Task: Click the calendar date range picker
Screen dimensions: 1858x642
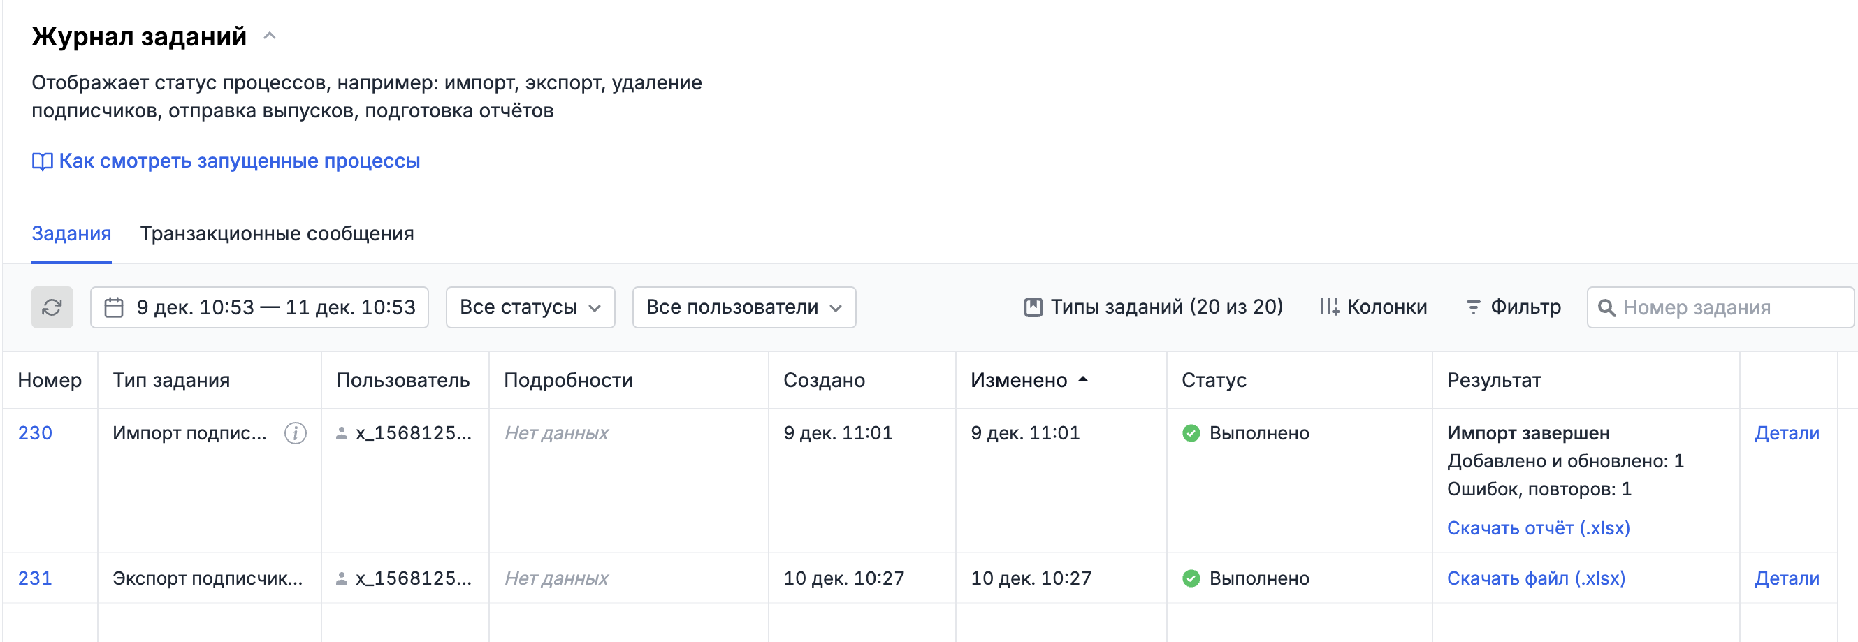Action: [x=260, y=307]
